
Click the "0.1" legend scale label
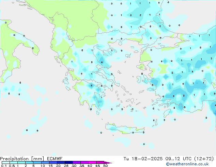(x=4, y=166)
